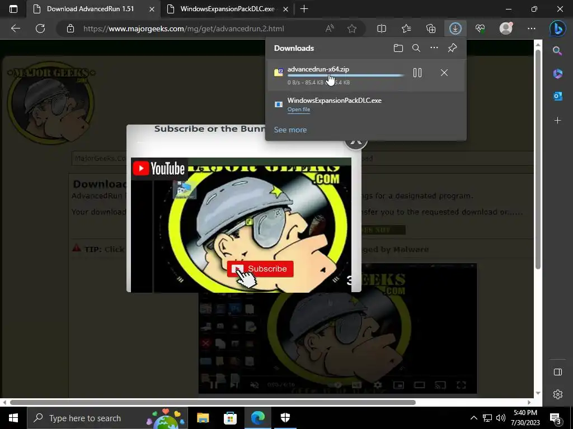Close the Download AdvancedRun 1.51 tab
The width and height of the screenshot is (573, 429).
click(152, 9)
